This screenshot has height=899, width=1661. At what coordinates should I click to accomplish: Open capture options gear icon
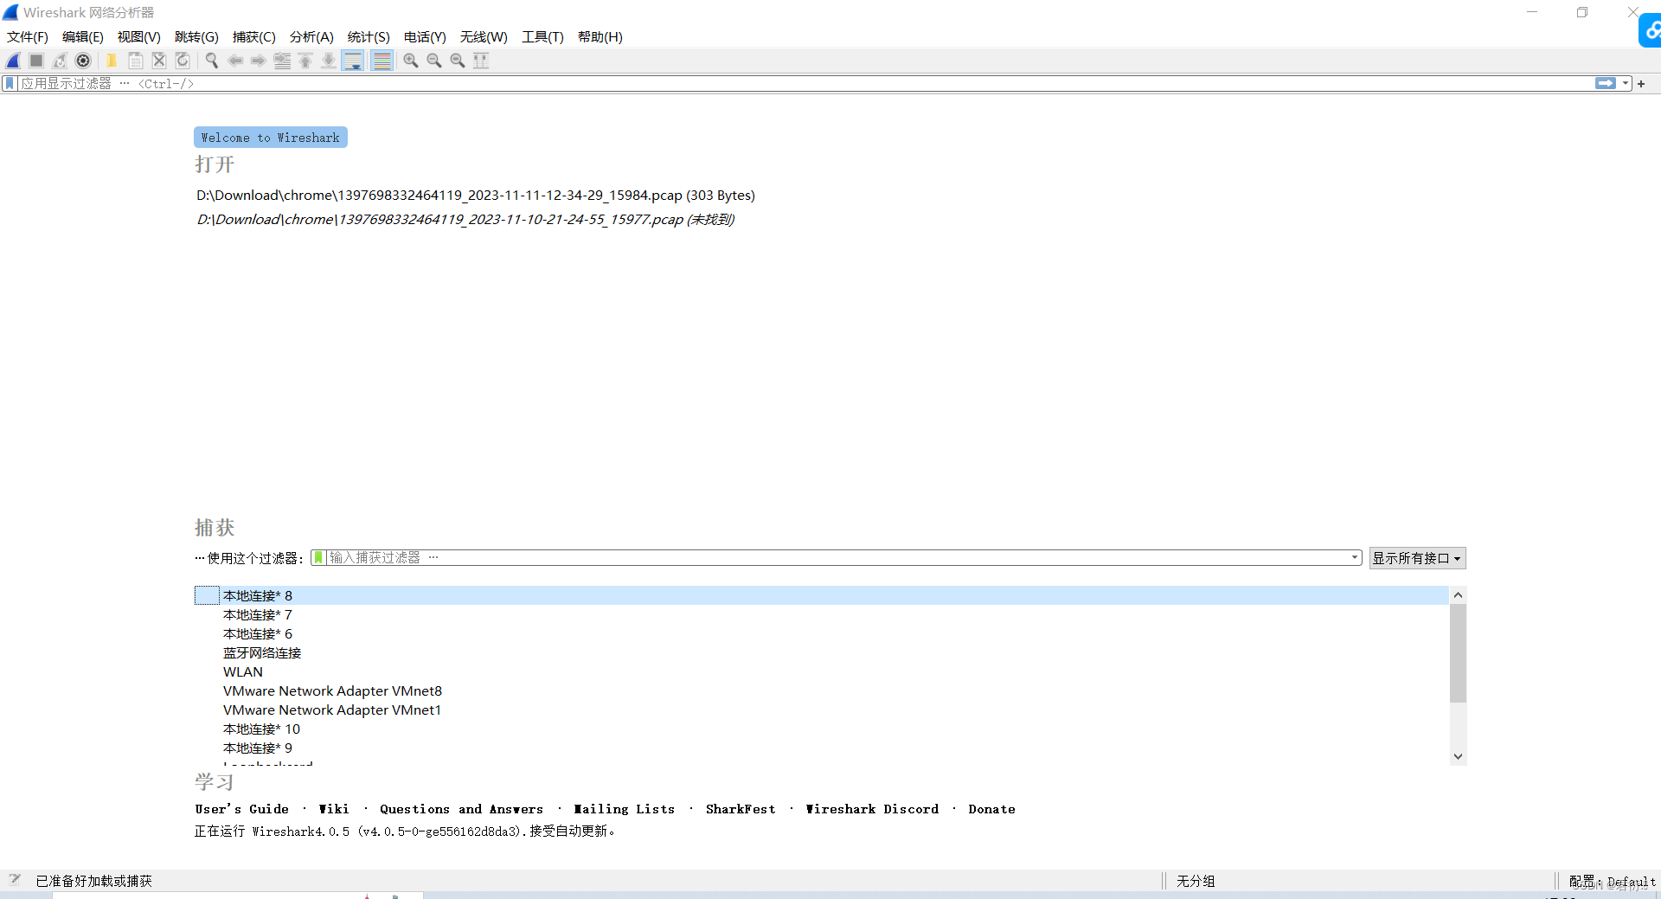click(x=83, y=61)
